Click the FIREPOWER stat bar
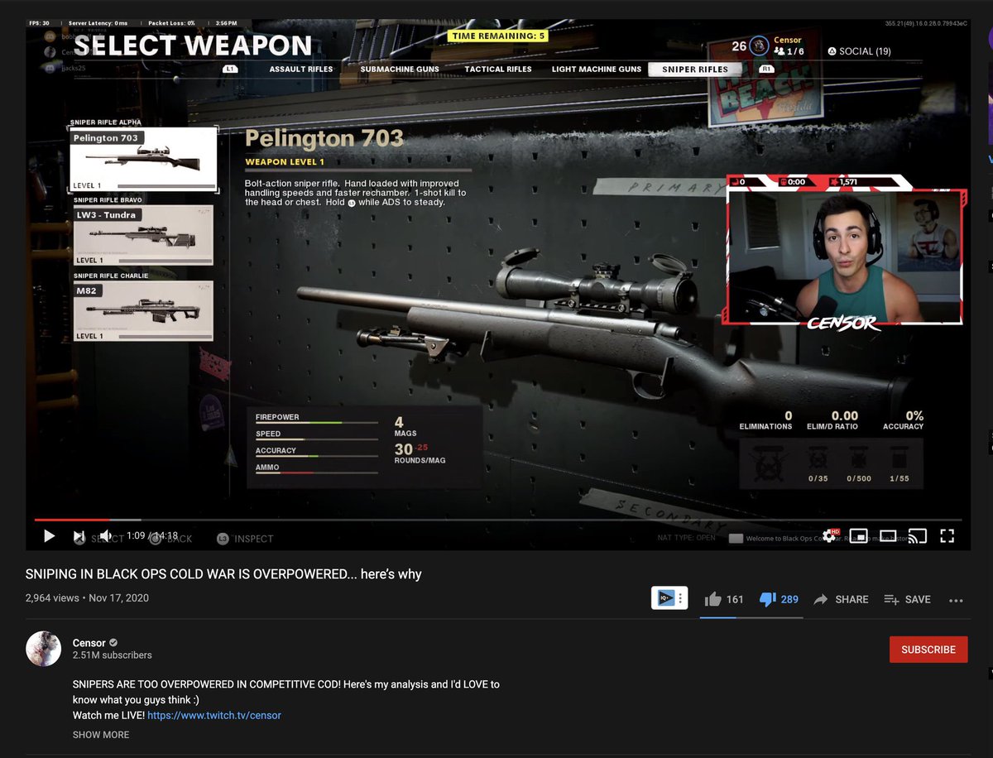 pyautogui.click(x=317, y=422)
